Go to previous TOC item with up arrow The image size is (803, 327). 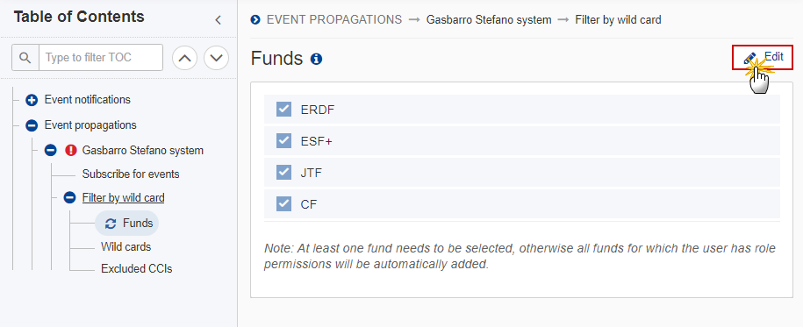click(x=185, y=58)
